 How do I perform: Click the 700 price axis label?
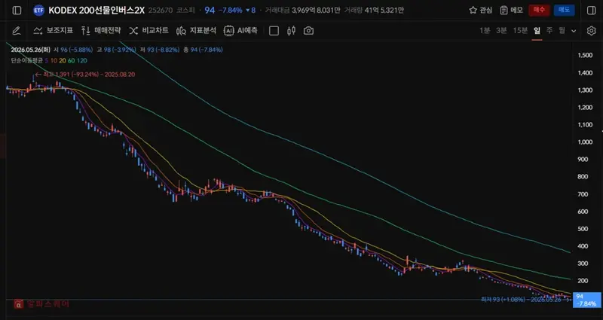coord(583,194)
